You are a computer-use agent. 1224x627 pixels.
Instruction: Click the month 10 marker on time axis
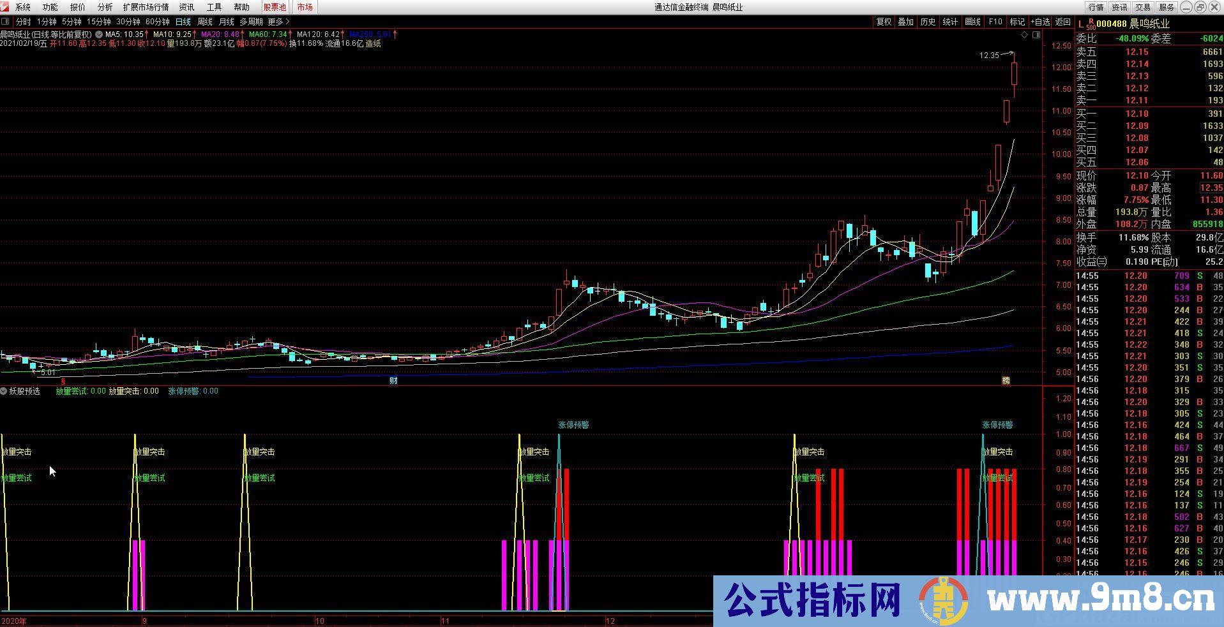coord(320,621)
